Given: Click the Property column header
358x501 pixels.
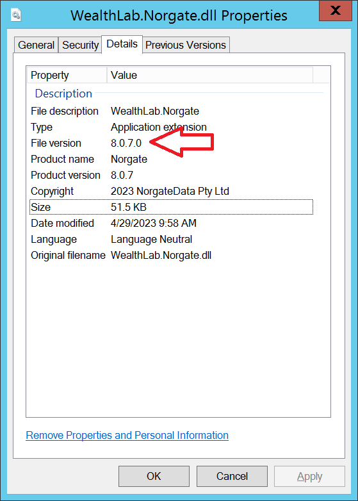Looking at the screenshot, I should coord(67,75).
